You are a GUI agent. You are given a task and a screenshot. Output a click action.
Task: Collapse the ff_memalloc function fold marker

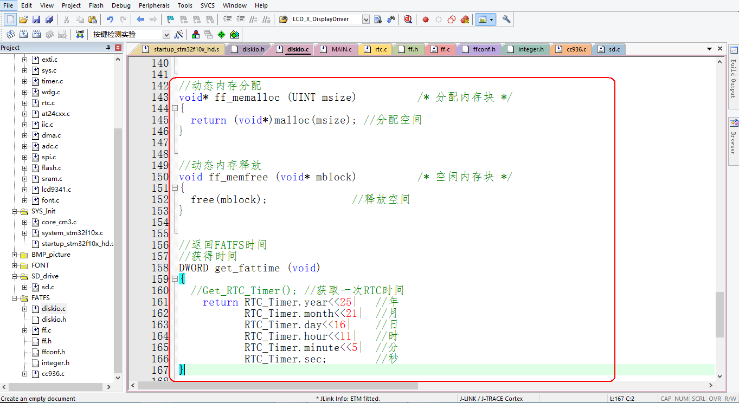(175, 108)
